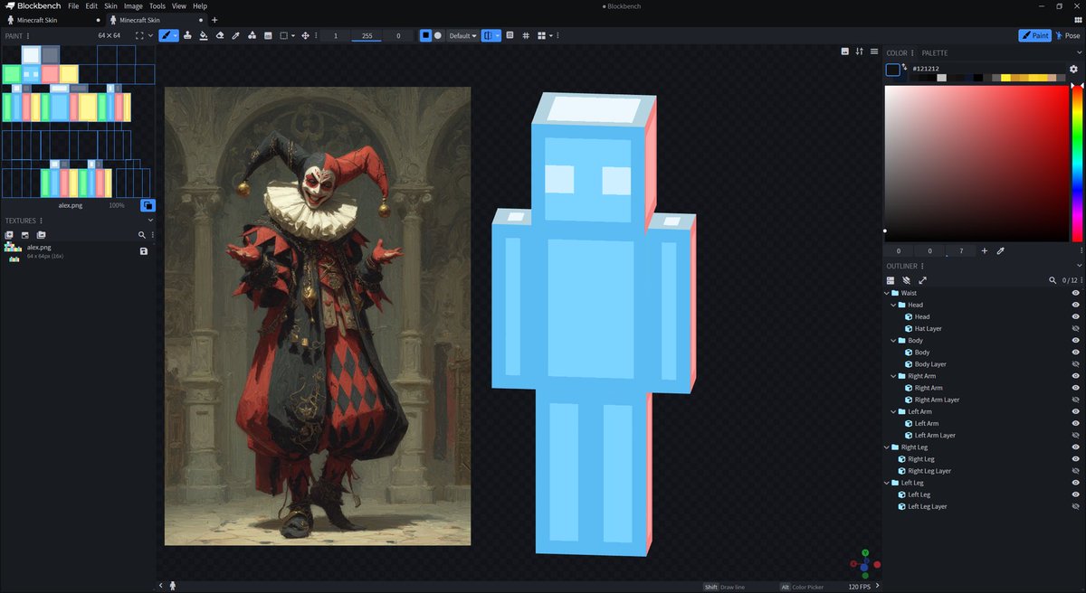Toggle the painting grid
This screenshot has width=1086, height=593.
[x=526, y=35]
